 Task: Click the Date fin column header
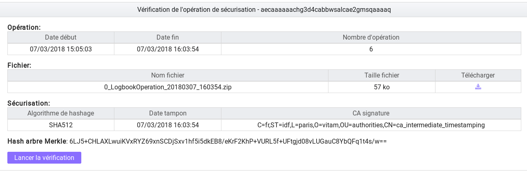point(167,37)
